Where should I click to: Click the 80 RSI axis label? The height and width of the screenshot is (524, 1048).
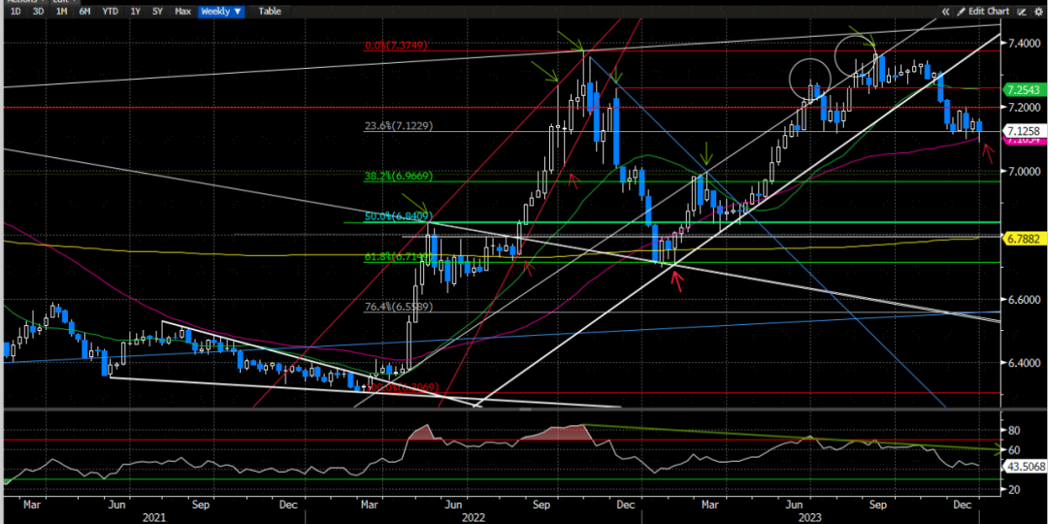pos(1014,431)
